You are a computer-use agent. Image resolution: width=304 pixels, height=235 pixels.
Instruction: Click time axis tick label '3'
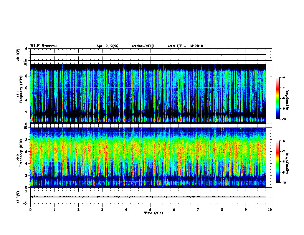pos(102,210)
